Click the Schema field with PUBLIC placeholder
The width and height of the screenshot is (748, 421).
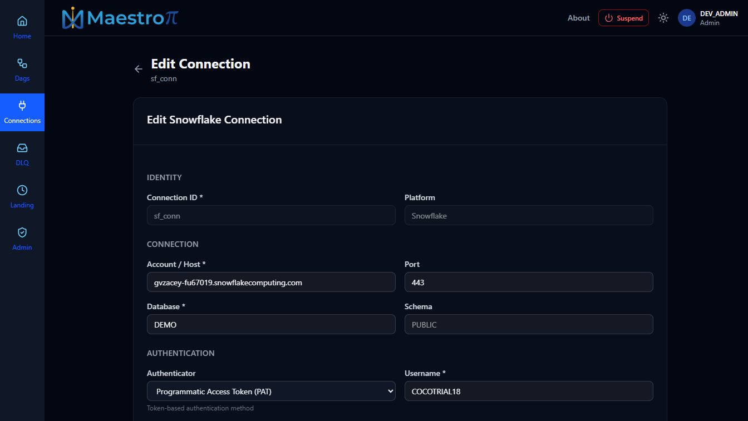click(529, 324)
